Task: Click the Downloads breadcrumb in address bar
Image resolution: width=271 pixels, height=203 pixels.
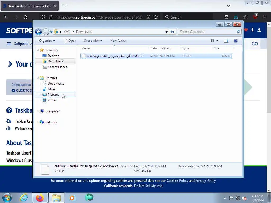Action: coord(84,32)
